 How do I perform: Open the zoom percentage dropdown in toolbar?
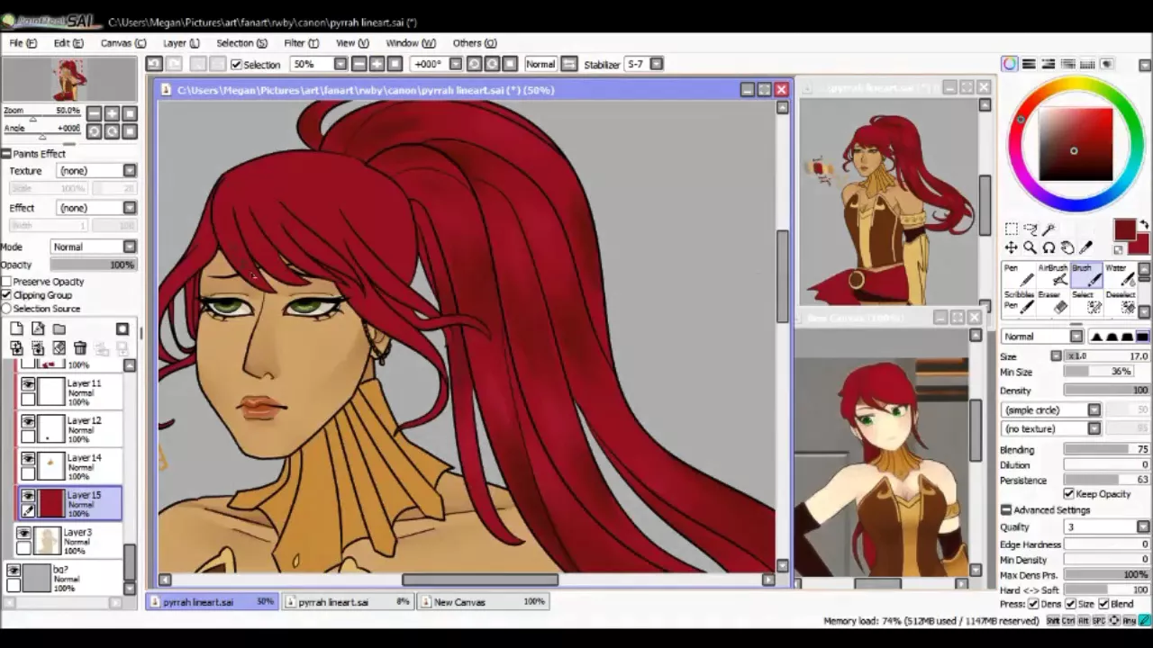coord(340,64)
